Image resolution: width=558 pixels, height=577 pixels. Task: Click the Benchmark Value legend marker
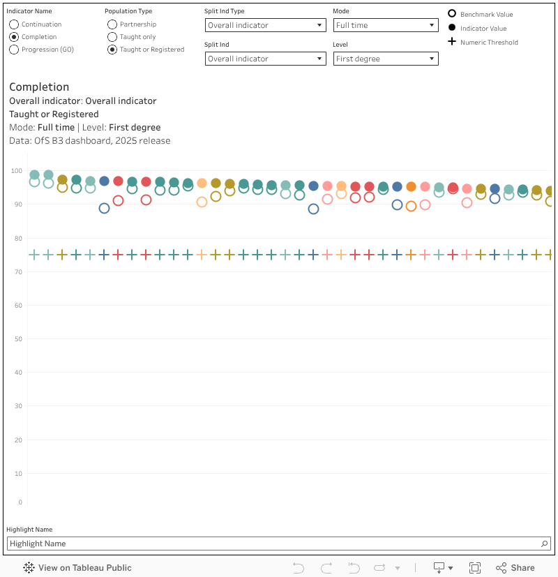pos(452,14)
